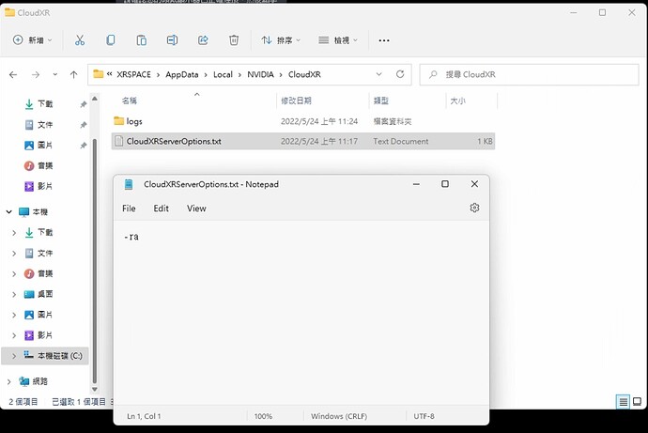Screen dimensions: 648x433
Task: Expand 網路 (Network) tree node
Action: click(9, 381)
